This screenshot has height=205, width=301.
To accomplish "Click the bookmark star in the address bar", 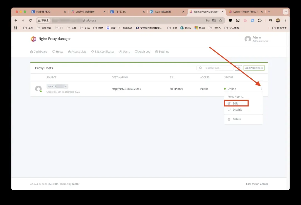I will click(x=220, y=20).
